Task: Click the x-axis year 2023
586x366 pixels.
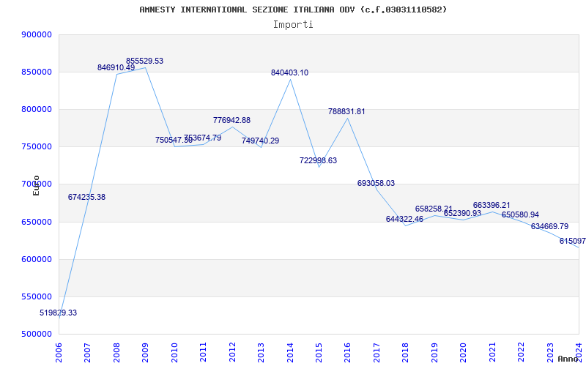Action: (x=550, y=352)
